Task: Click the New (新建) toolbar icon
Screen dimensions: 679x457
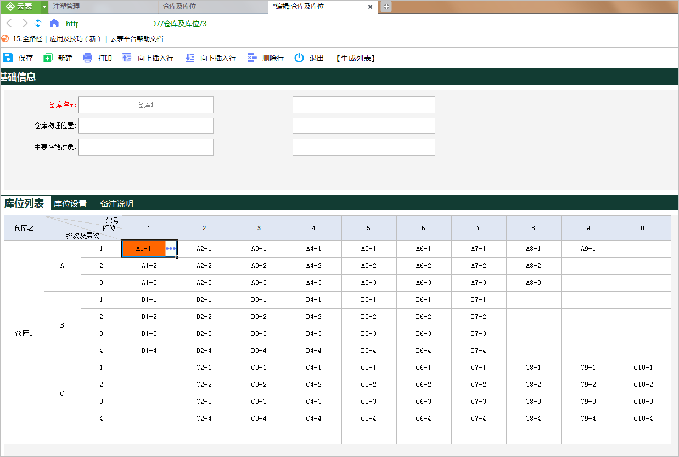Action: (x=48, y=58)
